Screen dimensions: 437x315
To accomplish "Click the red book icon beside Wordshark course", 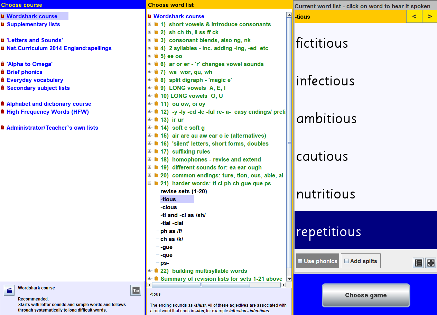I will click(2, 16).
